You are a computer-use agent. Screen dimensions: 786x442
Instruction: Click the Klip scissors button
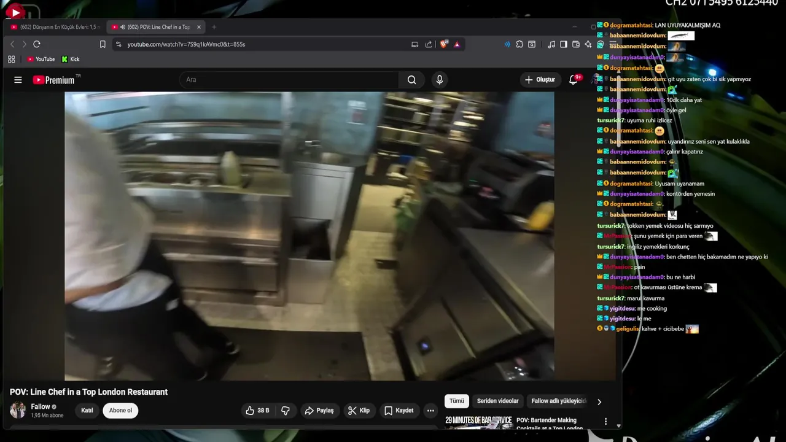click(x=359, y=410)
